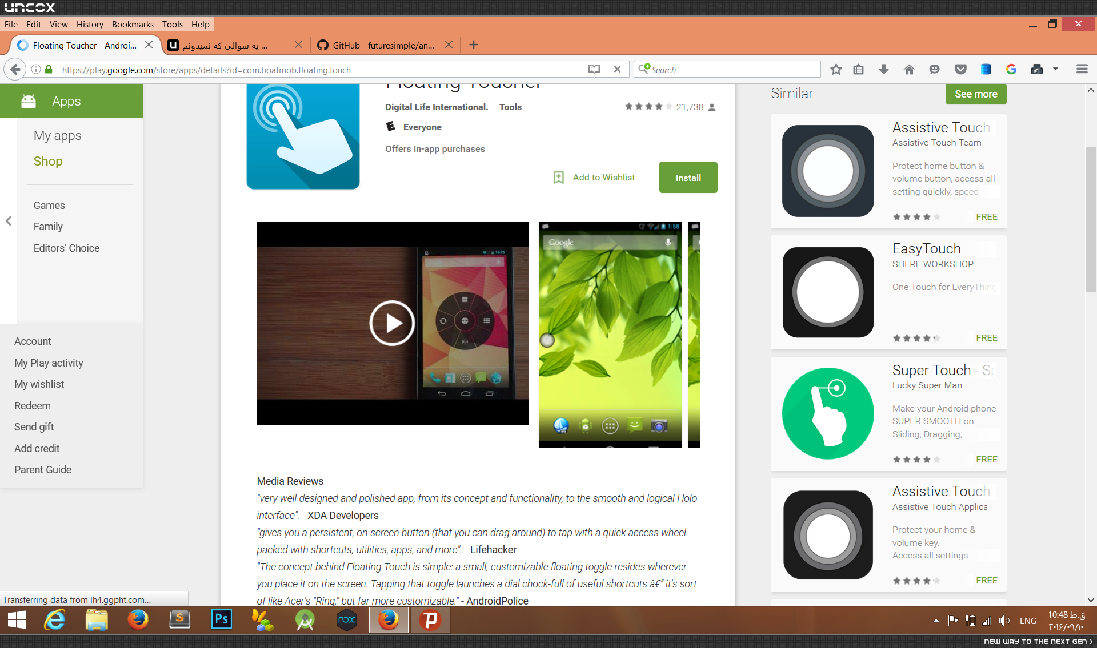Click the Lifehacker review source link
This screenshot has width=1097, height=648.
[493, 550]
